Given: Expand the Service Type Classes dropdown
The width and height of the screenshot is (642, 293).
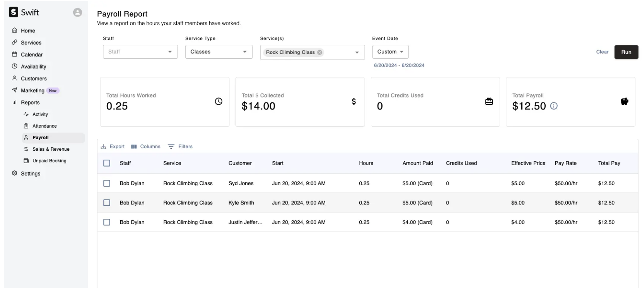Looking at the screenshot, I should pos(219,52).
